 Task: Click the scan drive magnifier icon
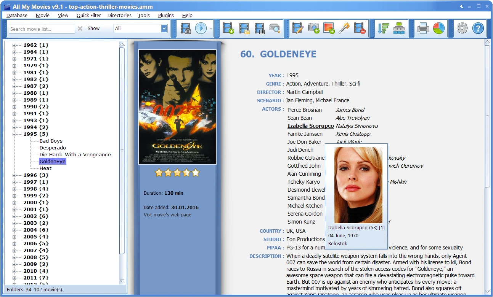pos(275,29)
